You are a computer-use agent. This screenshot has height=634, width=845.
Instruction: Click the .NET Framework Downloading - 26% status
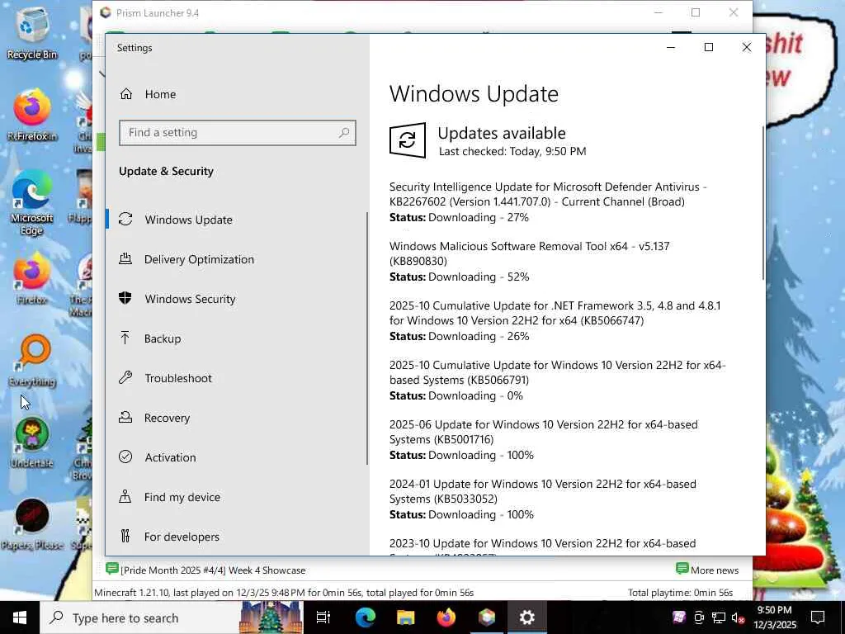[459, 337]
